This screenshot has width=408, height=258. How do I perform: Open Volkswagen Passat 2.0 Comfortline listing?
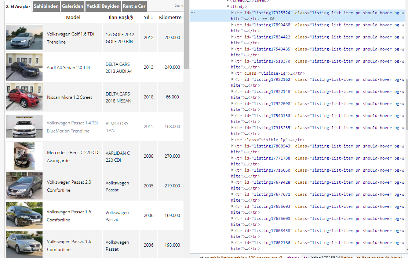(x=69, y=186)
